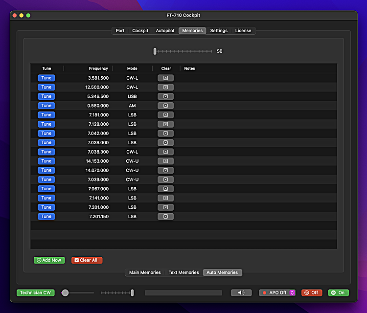Clear the 14.070.000 CW-U memory

[x=165, y=170]
